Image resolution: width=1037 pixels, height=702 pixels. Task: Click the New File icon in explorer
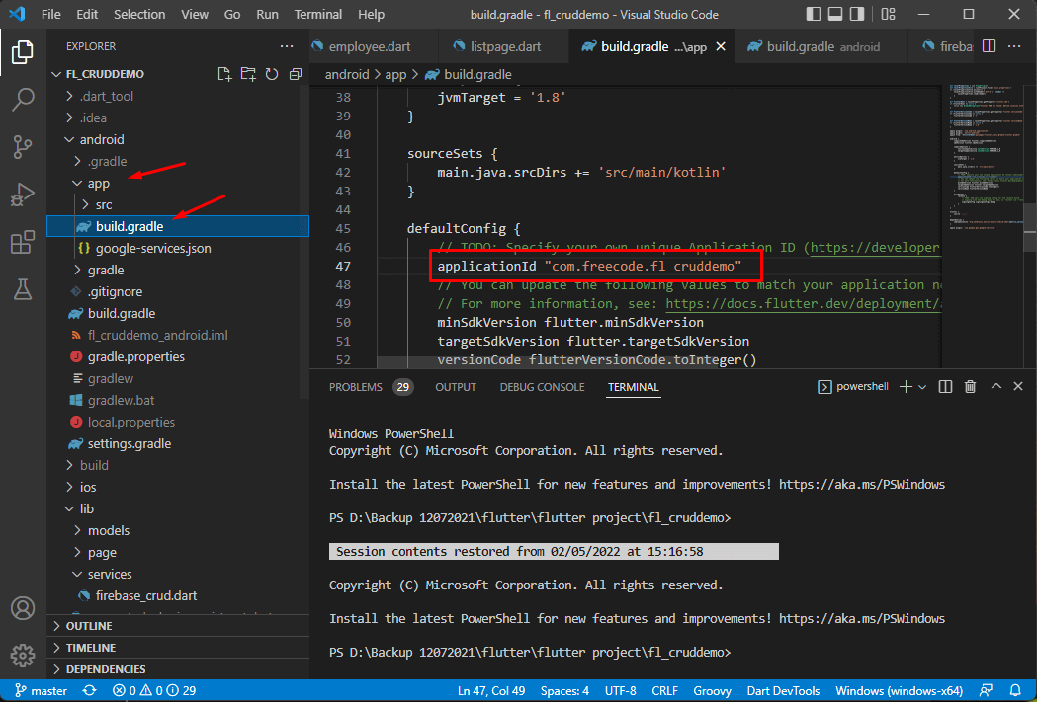[224, 74]
